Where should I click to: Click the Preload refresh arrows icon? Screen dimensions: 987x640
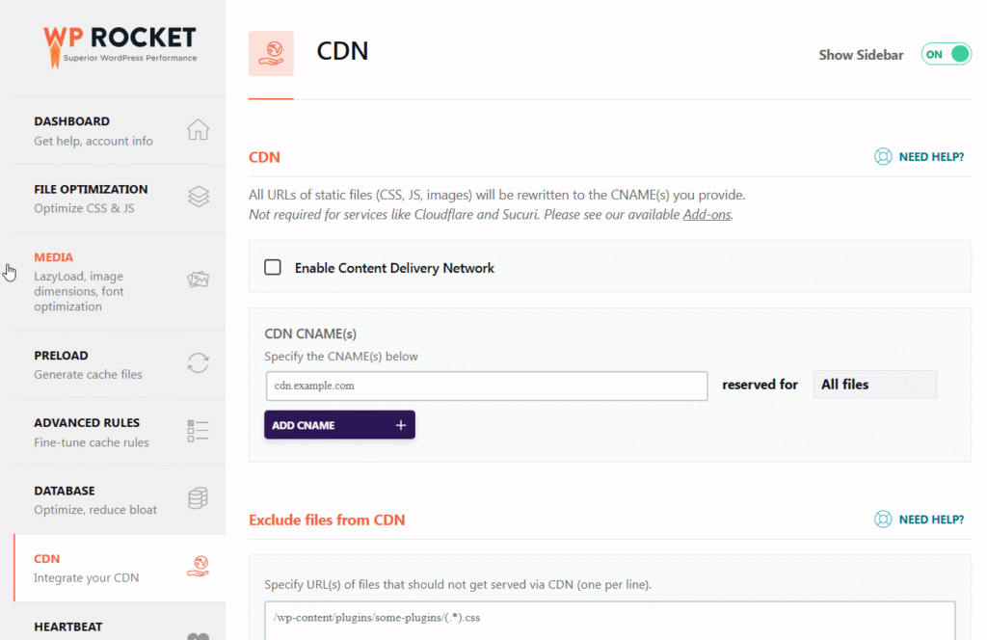(x=198, y=363)
